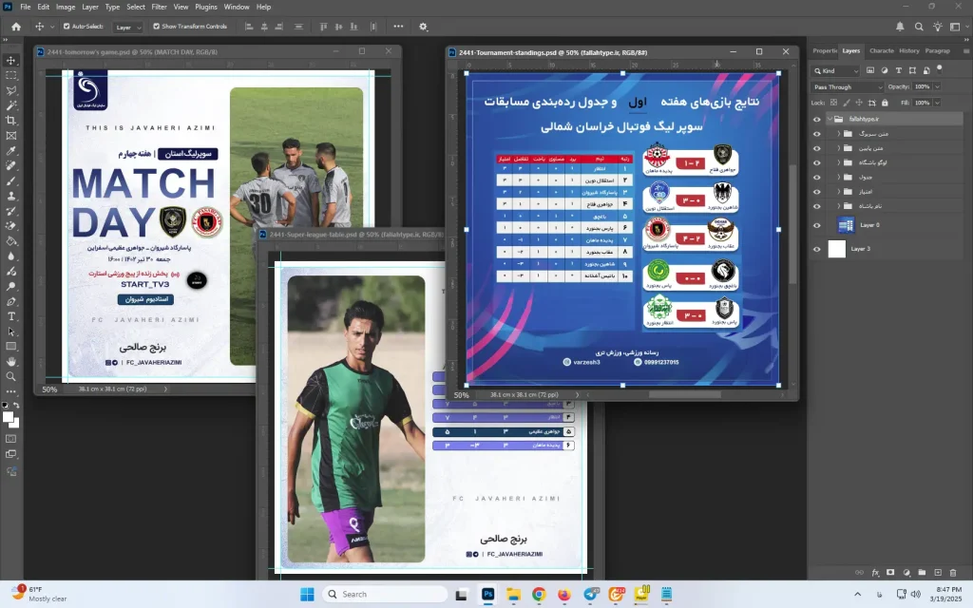
Task: Select the Pen tool
Action: 11,301
